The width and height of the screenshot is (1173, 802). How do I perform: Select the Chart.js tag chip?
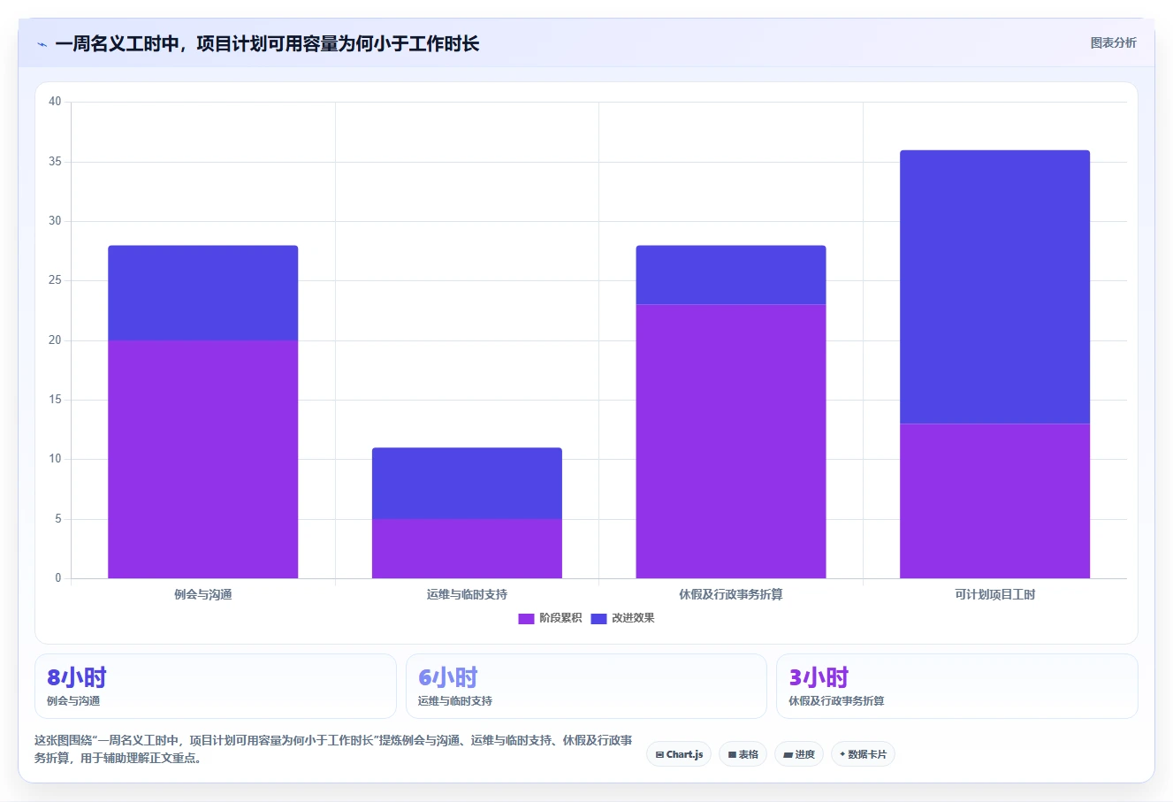point(679,754)
